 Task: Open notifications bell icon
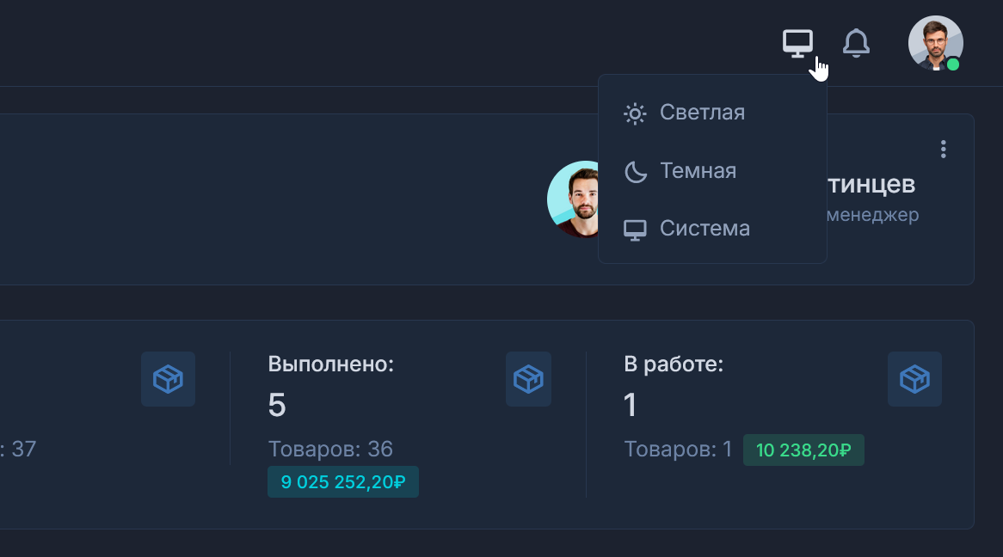click(856, 43)
